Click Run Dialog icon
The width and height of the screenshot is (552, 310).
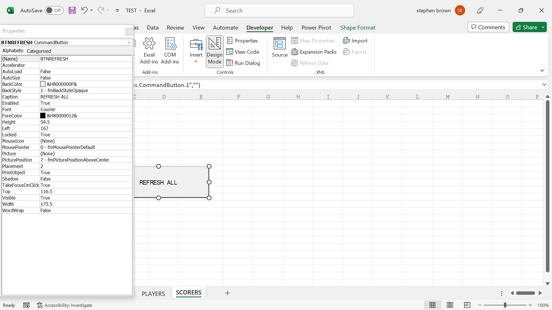pos(229,63)
